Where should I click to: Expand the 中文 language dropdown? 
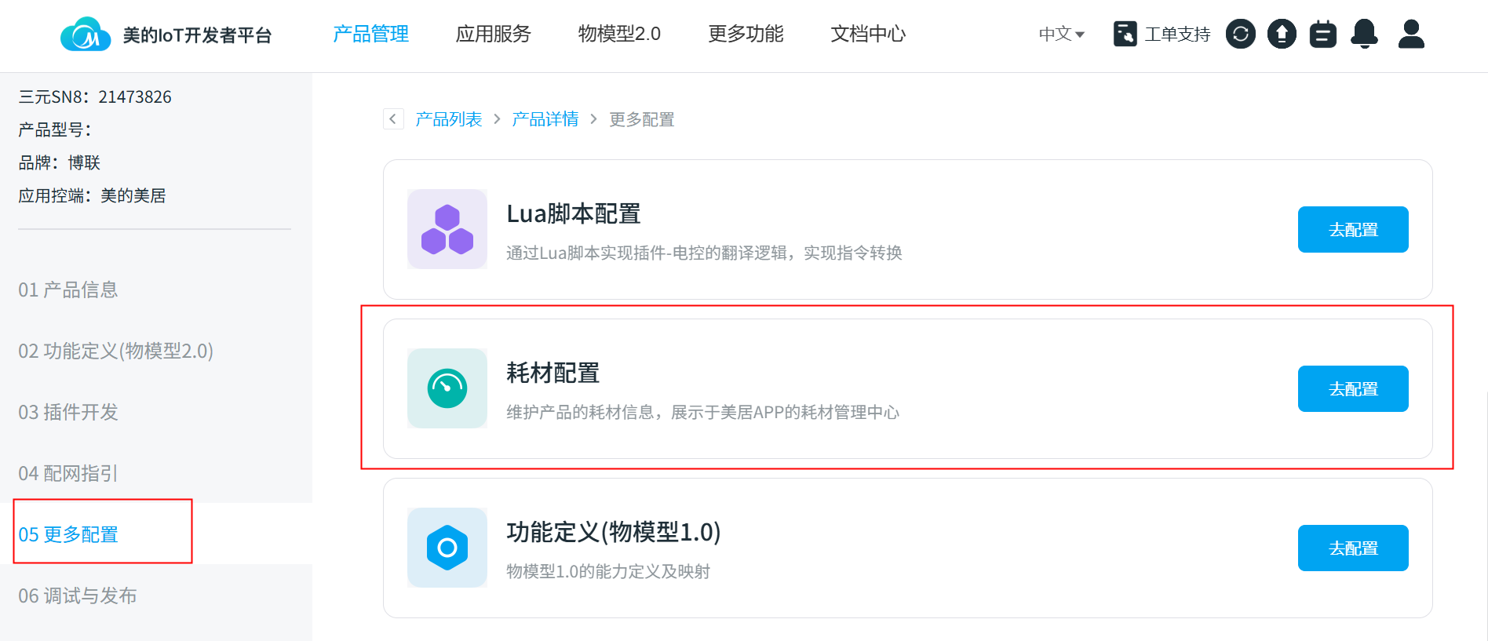click(1061, 34)
